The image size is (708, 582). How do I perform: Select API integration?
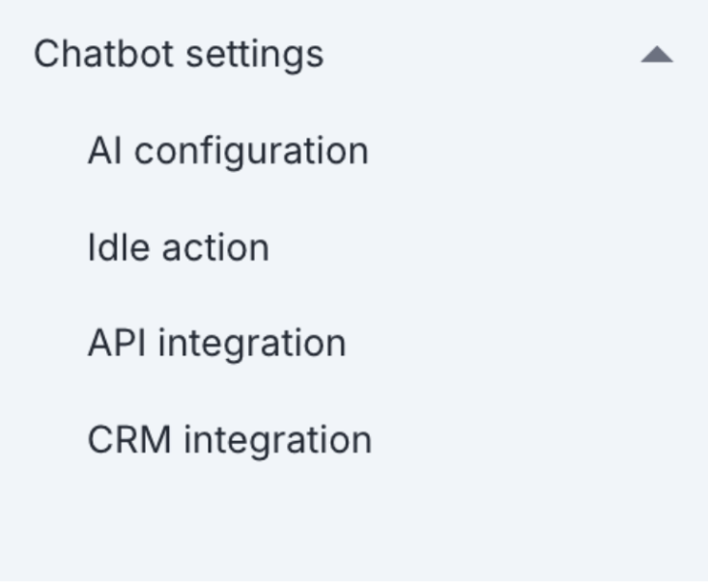point(216,344)
